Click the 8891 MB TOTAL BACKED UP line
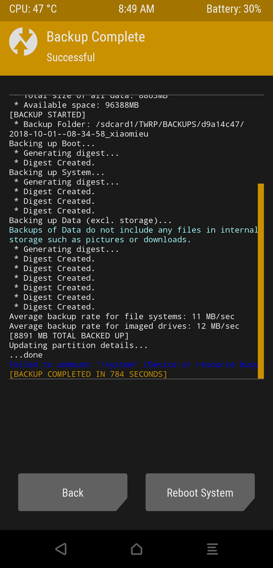273x568 pixels. tap(69, 336)
